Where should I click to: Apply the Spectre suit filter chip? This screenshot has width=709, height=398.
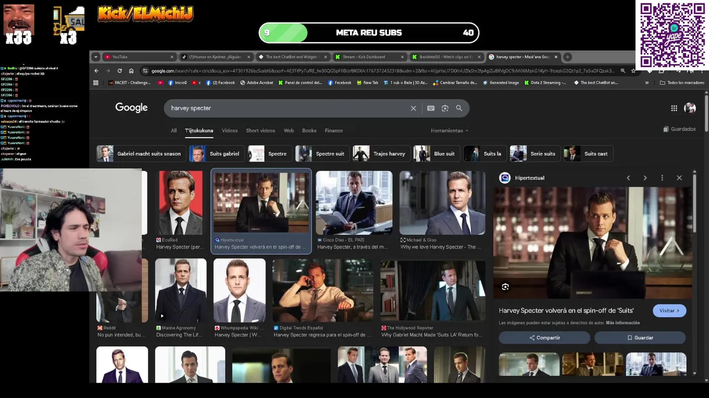coord(322,154)
